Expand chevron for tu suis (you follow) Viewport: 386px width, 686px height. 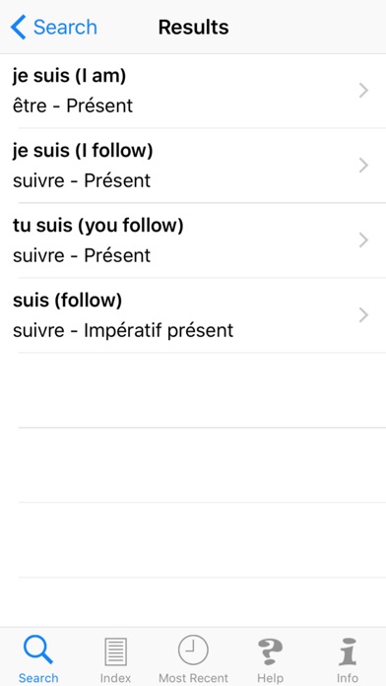click(363, 240)
